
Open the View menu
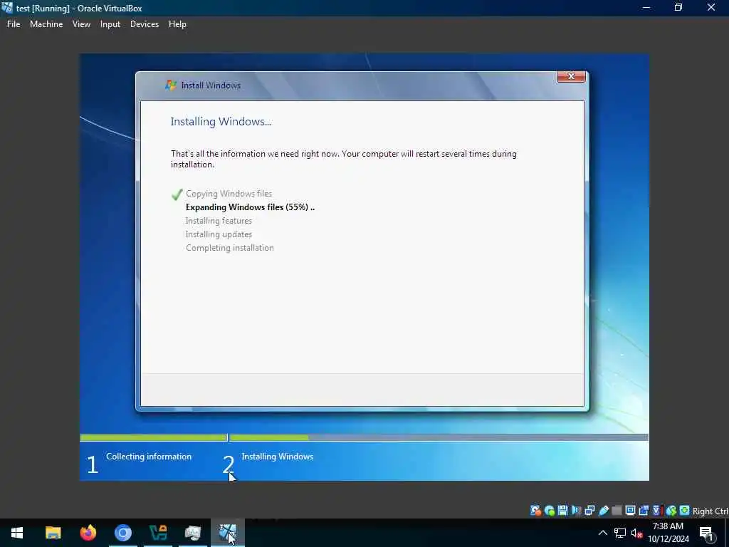tap(81, 24)
